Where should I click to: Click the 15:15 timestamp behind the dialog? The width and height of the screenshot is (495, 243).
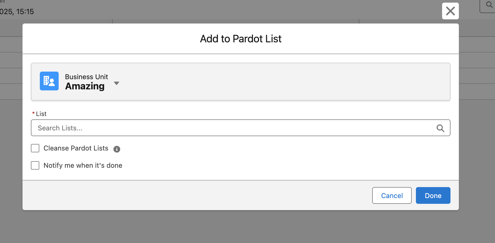(x=25, y=11)
